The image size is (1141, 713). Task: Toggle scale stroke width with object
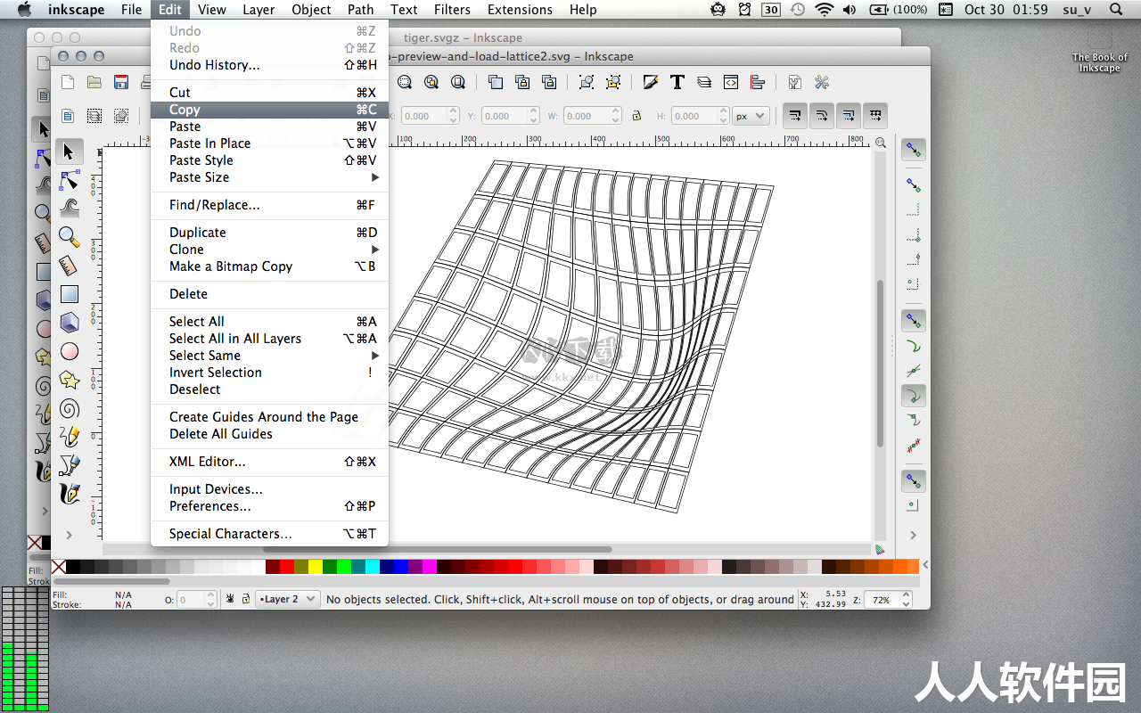(x=795, y=116)
